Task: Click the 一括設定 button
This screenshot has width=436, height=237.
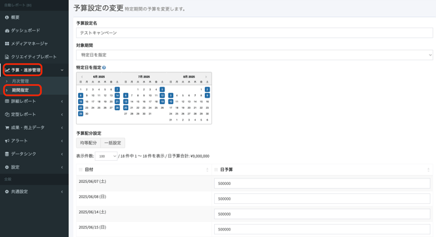Action: (113, 143)
